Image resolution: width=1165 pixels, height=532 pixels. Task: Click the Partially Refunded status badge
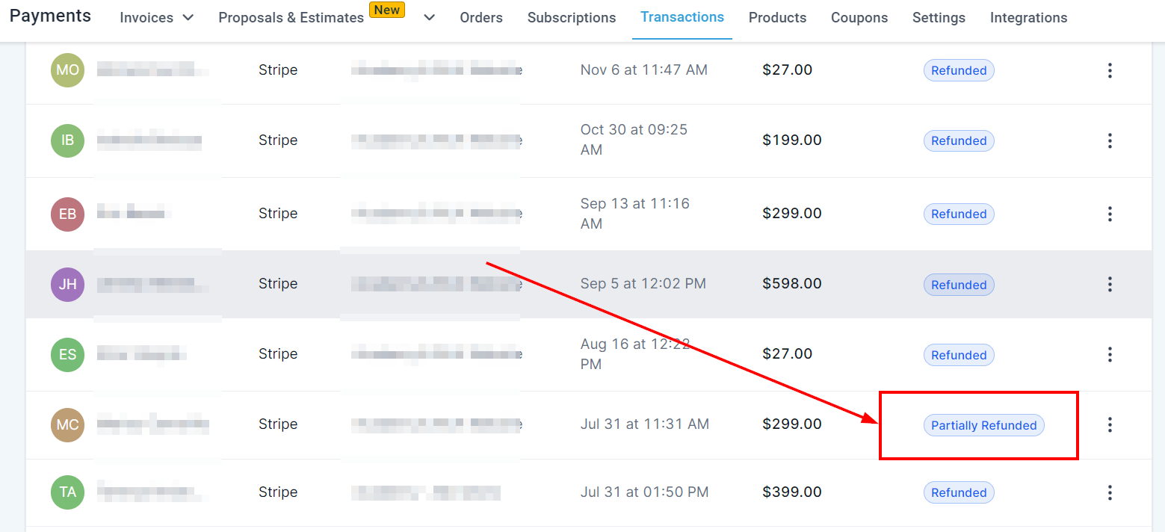[983, 425]
